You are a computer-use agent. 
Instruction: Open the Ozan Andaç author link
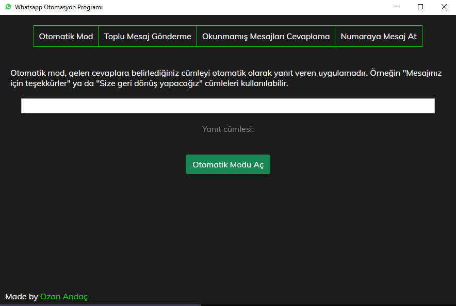coord(64,297)
